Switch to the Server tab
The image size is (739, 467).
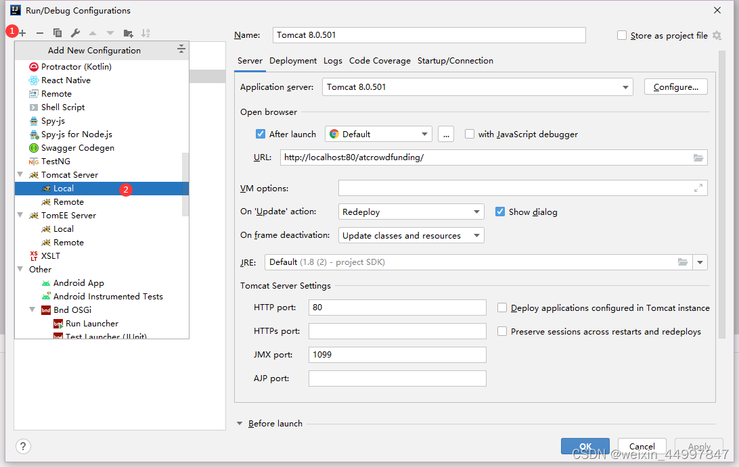point(250,61)
